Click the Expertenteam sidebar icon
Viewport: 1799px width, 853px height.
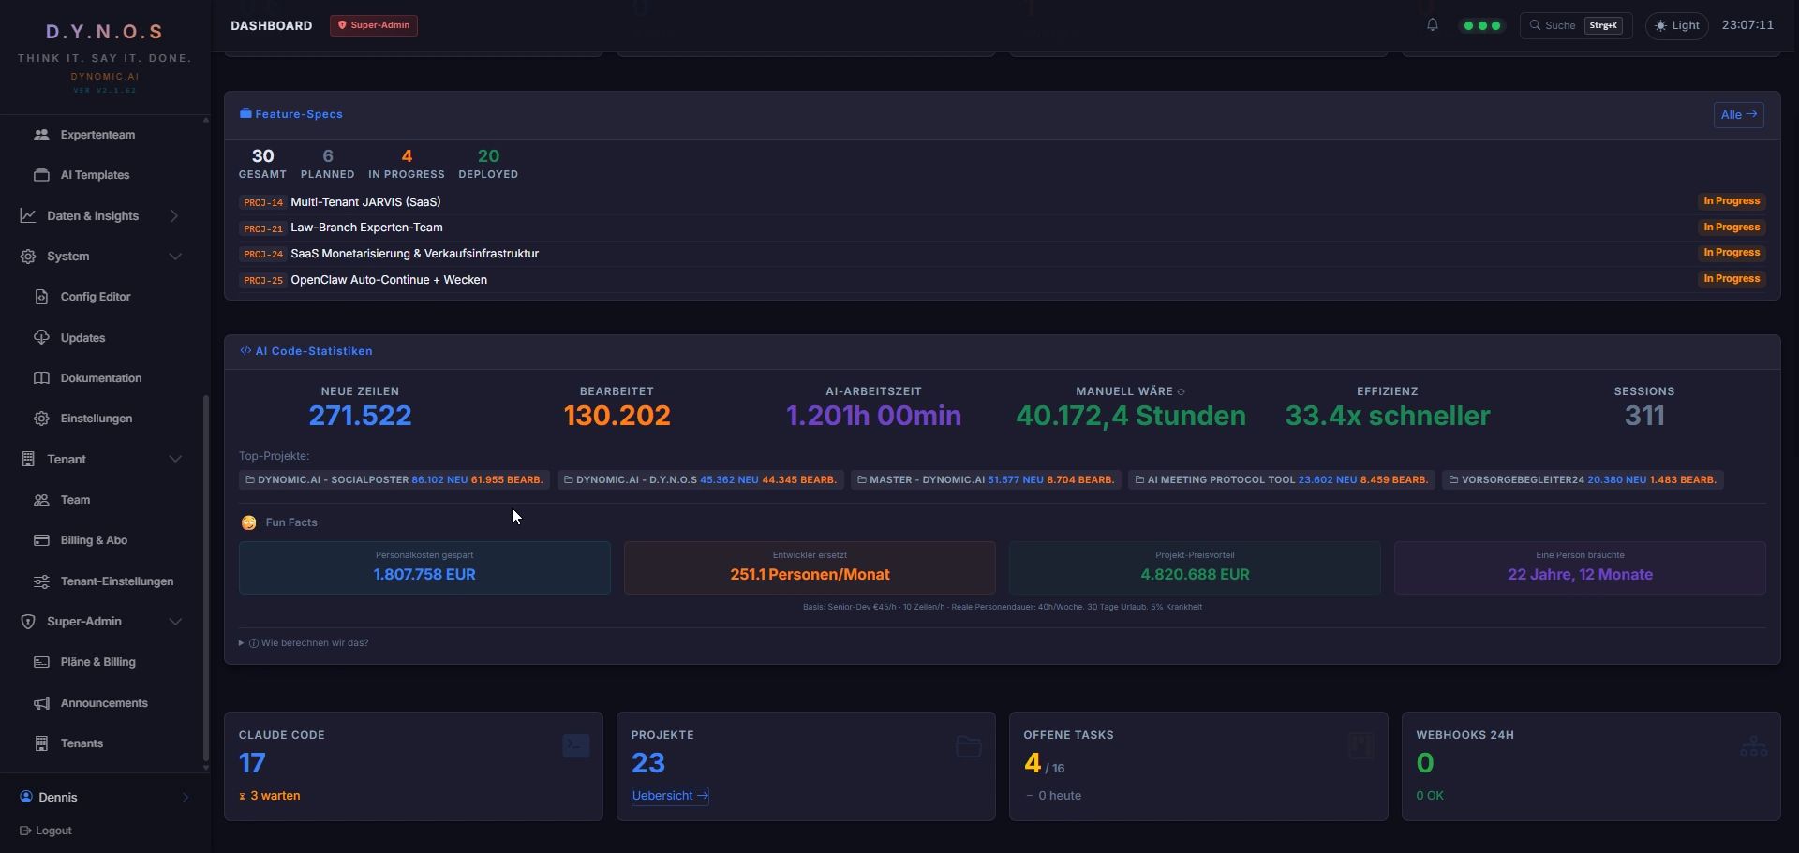click(x=41, y=135)
